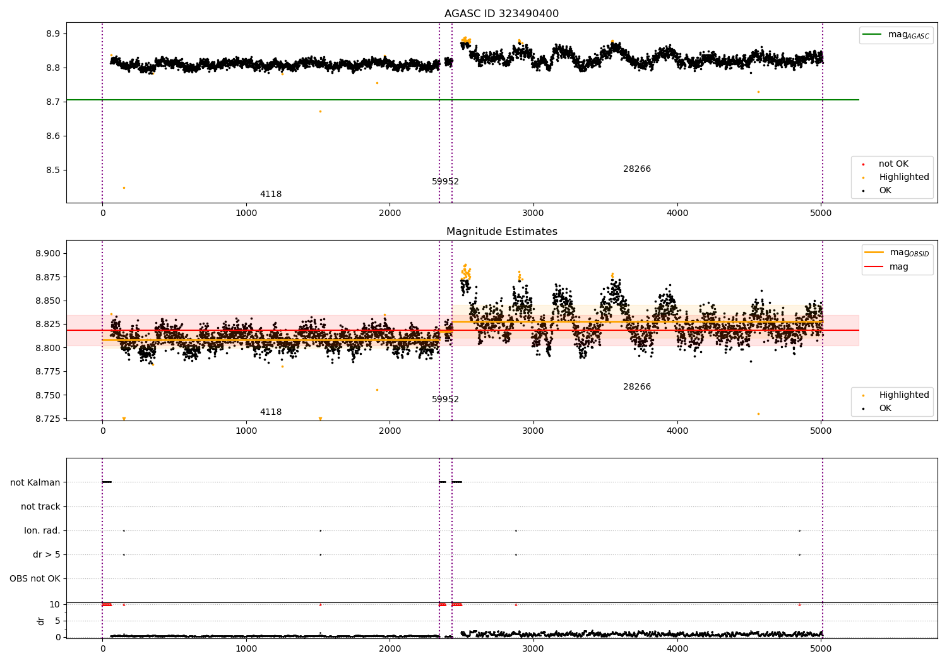
Task: Click the 2000 x-tick in the top plot
Action: (x=390, y=213)
